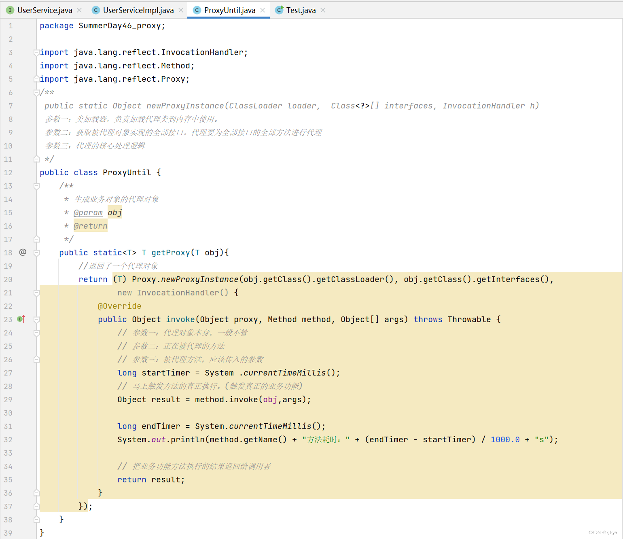
Task: Click the throws Throwable clause
Action: [452, 319]
